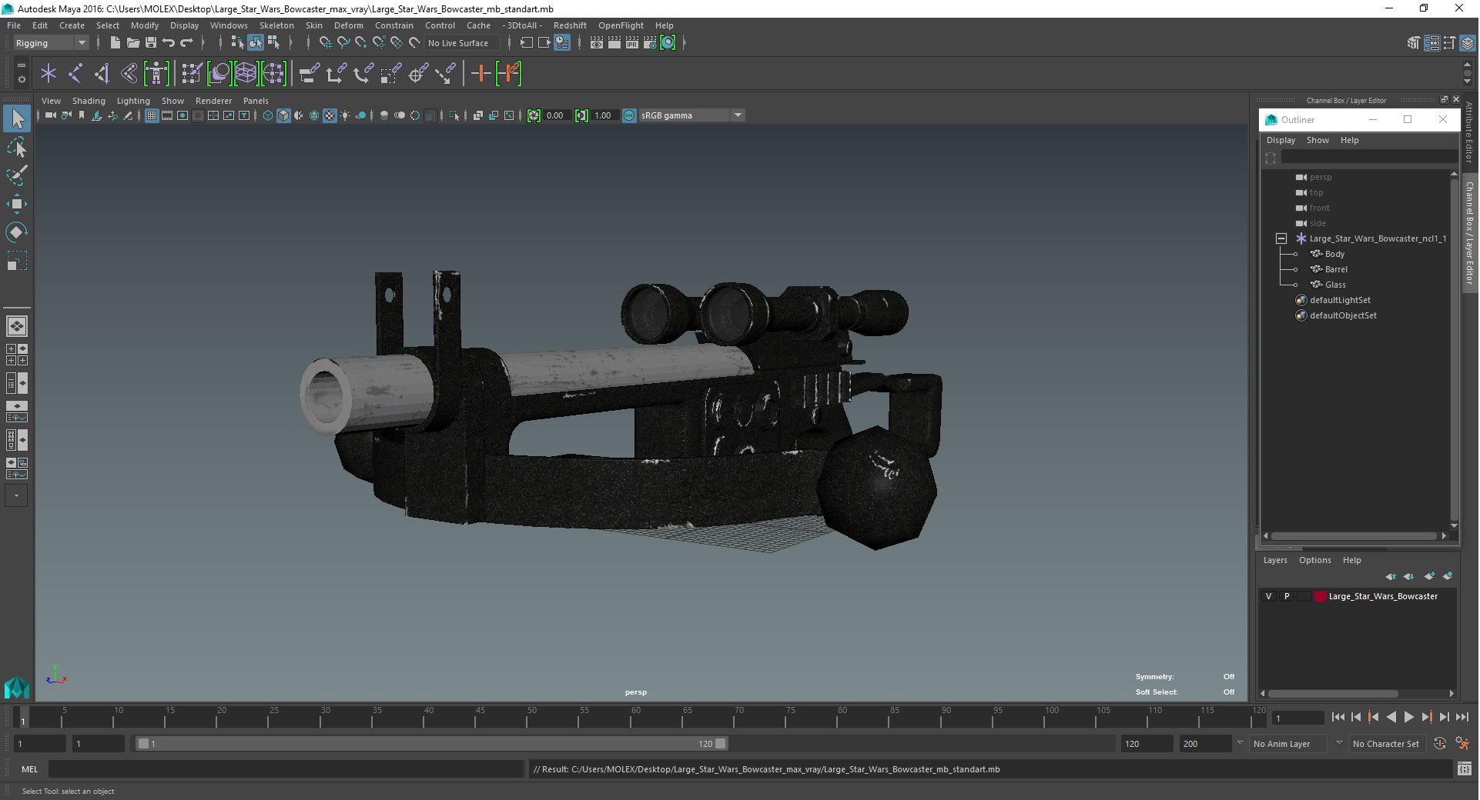Screen dimensions: 1480x800
Task: Open the Deform menu
Action: (348, 25)
